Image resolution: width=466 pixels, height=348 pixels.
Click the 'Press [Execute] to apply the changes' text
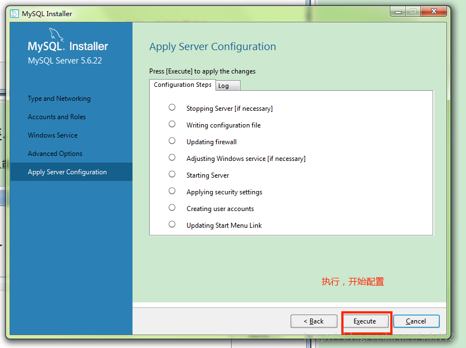coord(203,71)
